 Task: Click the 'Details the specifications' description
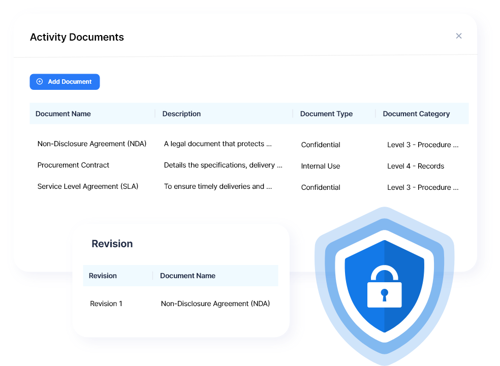tap(223, 165)
